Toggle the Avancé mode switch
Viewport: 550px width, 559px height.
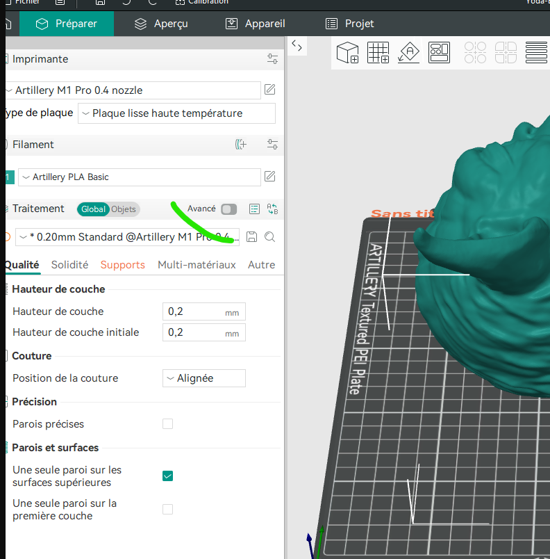(229, 209)
